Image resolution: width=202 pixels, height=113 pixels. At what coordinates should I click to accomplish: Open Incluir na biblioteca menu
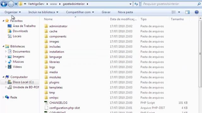click(x=43, y=12)
